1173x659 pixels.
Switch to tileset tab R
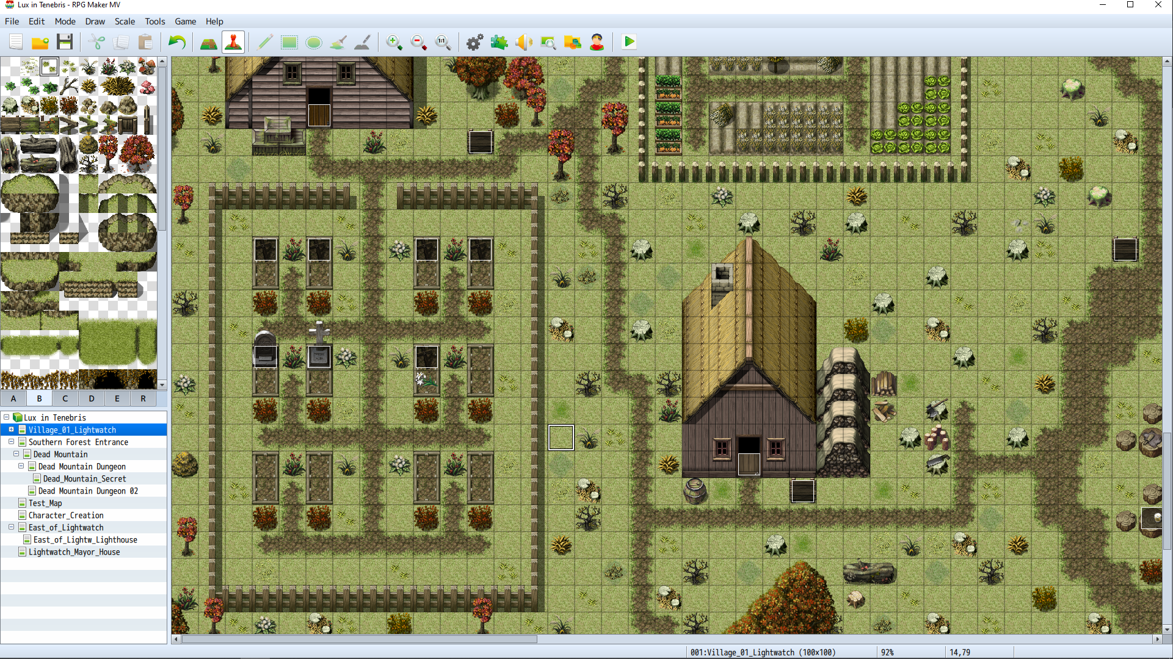(x=143, y=398)
